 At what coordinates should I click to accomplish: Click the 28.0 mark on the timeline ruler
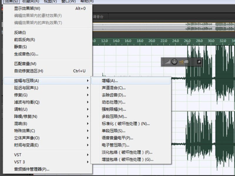point(199,41)
